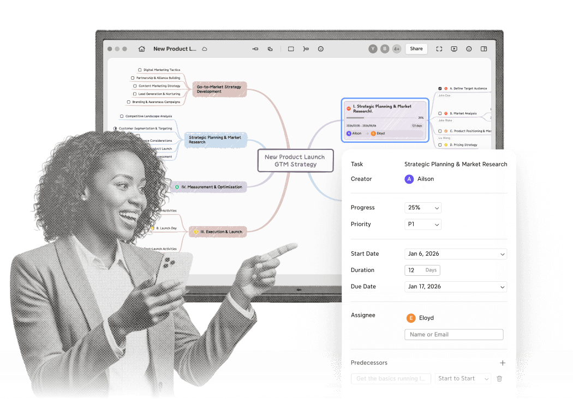Delete the predecessor with the trash icon

pos(499,378)
